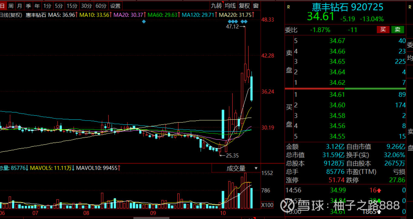Click the red 买 buy button
The height and width of the screenshot is (219, 413).
click(x=383, y=29)
